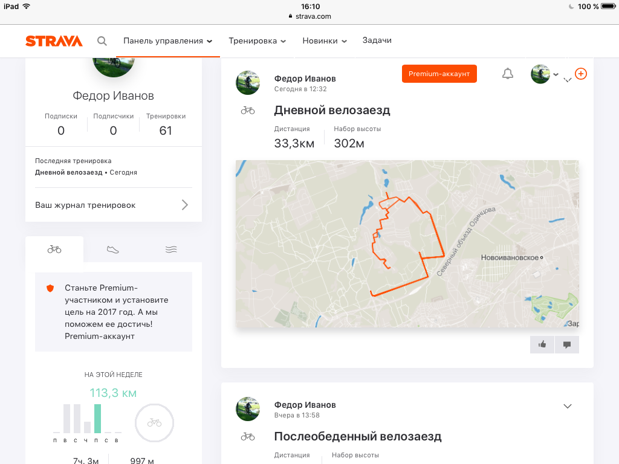This screenshot has height=464, width=619.
Task: Click the orange plus upload icon
Action: [580, 74]
